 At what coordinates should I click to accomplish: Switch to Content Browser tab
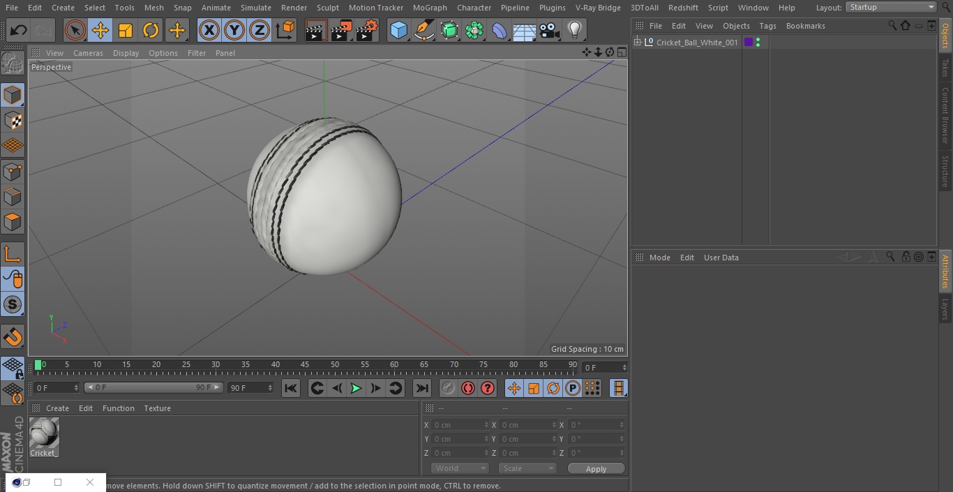[945, 114]
